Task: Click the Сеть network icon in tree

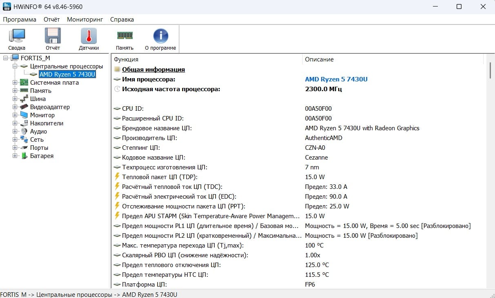Action: pyautogui.click(x=24, y=140)
